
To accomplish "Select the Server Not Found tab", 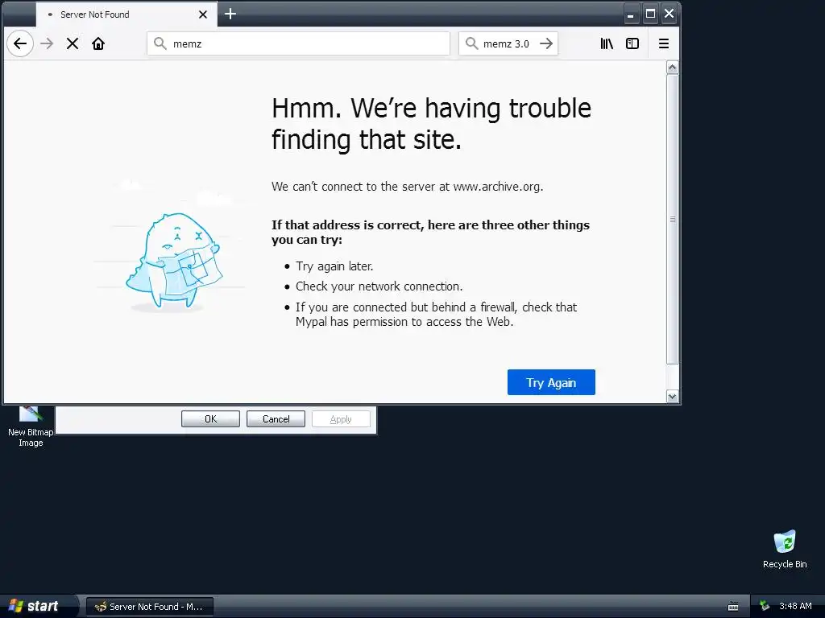I will coord(126,14).
